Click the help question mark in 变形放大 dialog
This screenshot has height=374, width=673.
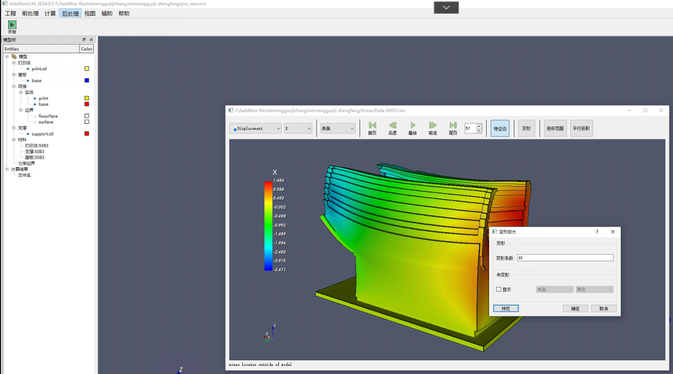click(596, 231)
